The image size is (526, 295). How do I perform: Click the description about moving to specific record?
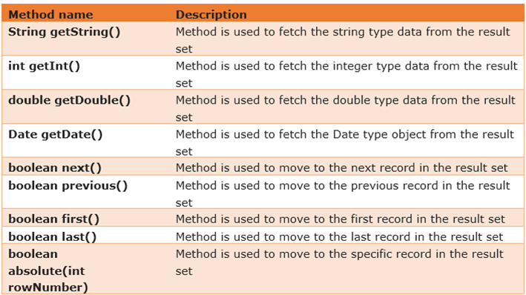point(340,262)
